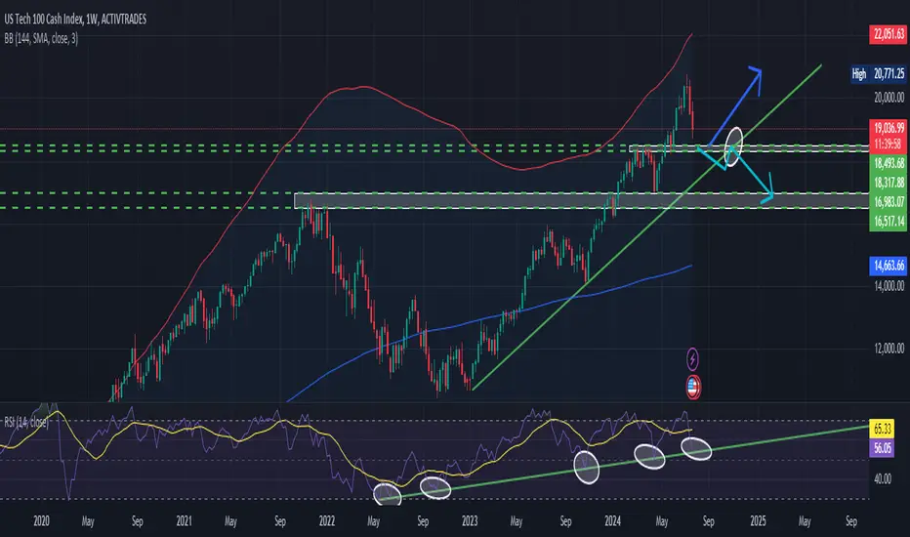Click the 11:39:58 bar countdown label
Screen dimensions: 910x537
[889, 144]
